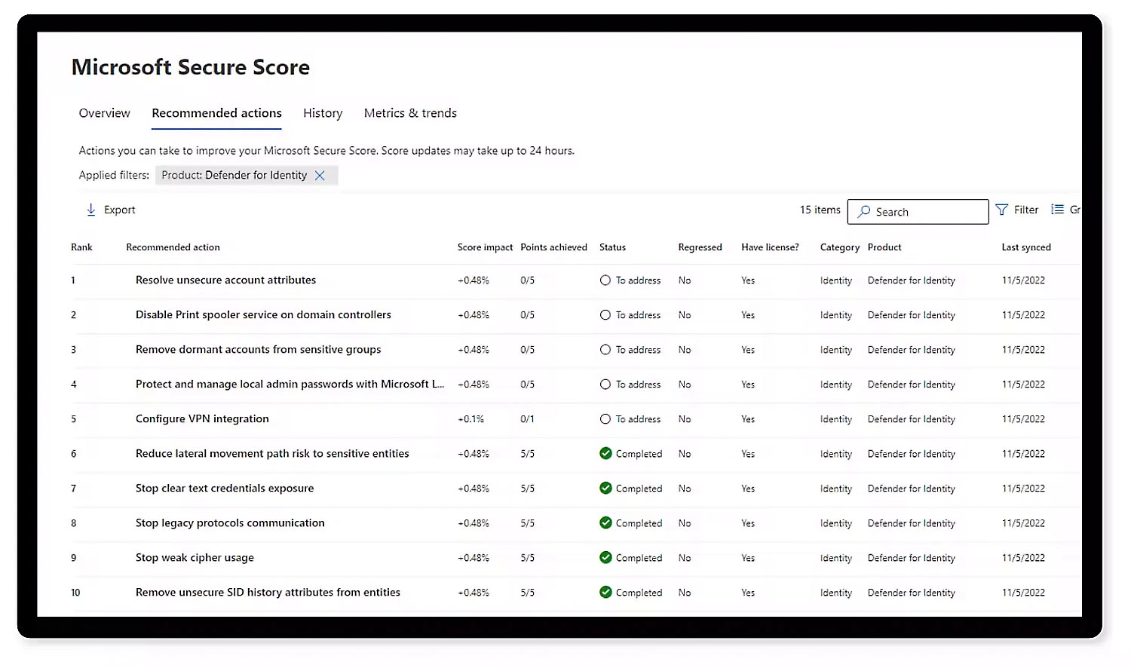Viewport: 1131px width, 668px height.
Task: Click the To address circle for Configure VPN integration
Action: point(605,419)
